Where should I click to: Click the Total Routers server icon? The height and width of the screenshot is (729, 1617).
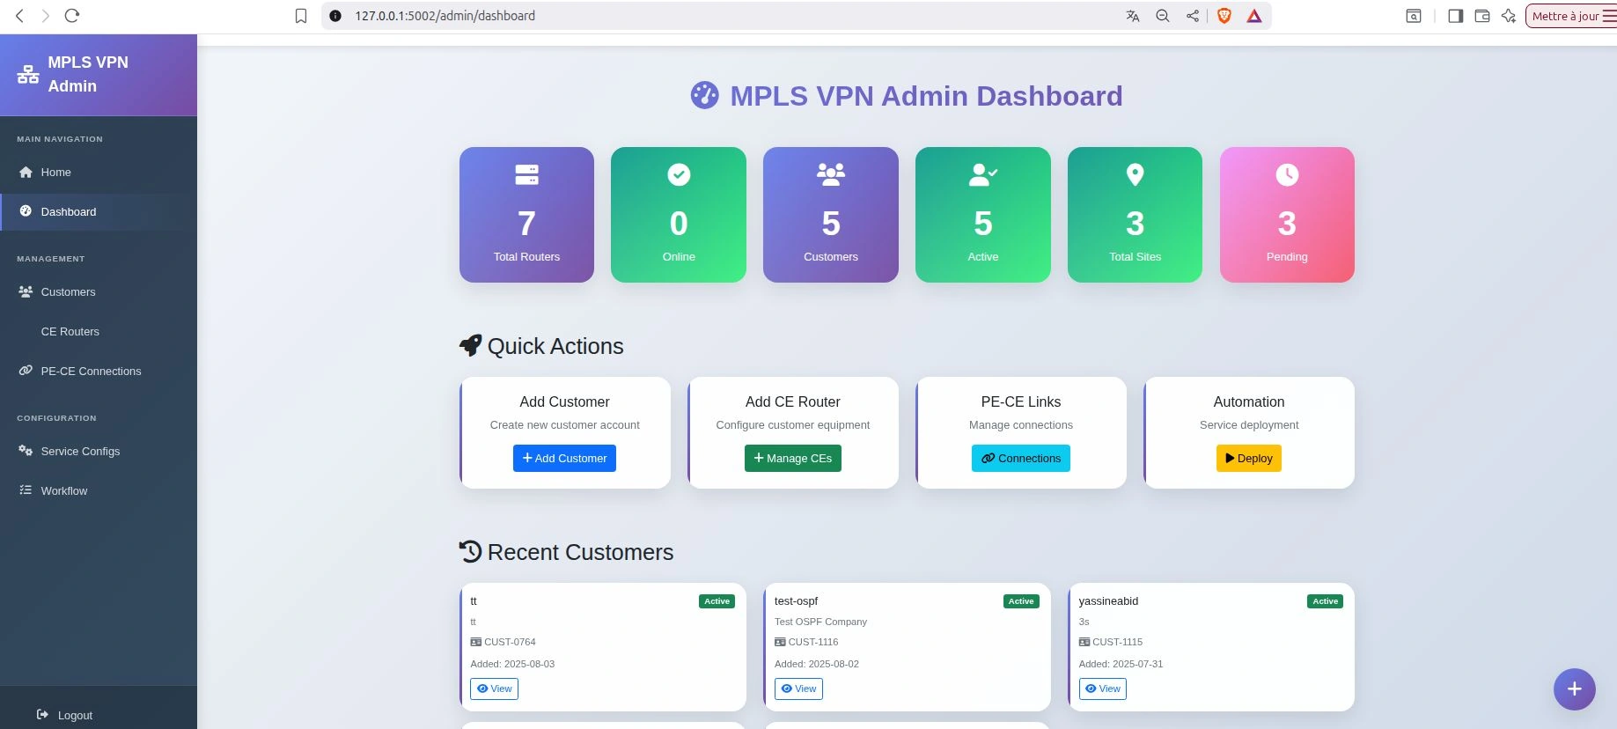(x=526, y=174)
